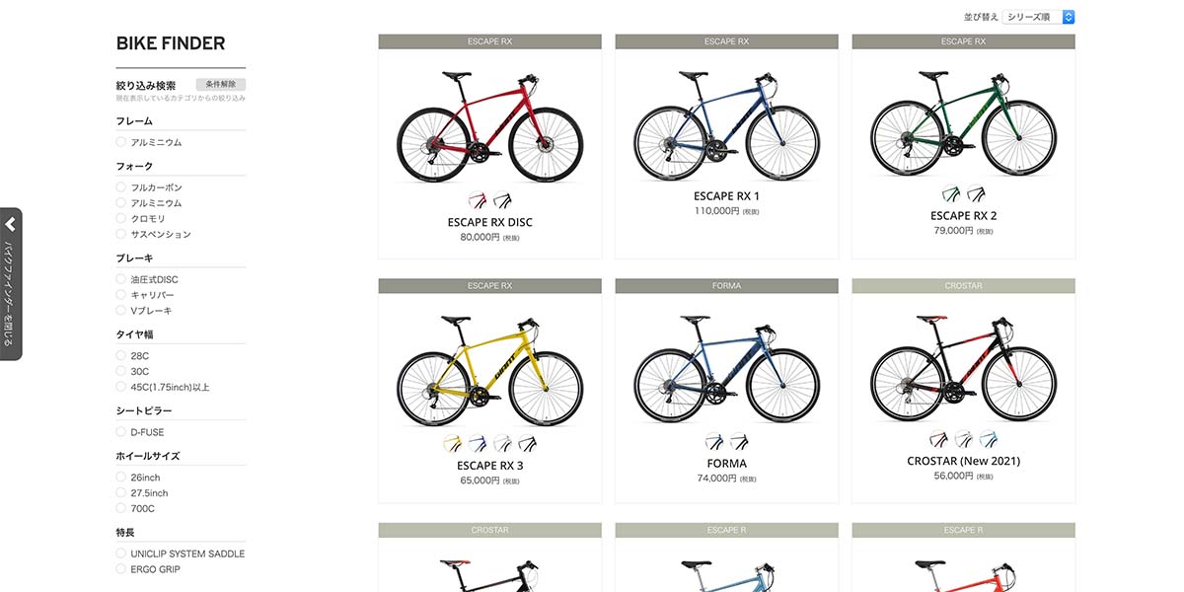
Task: Pick light blue frame icon under CROSTAR
Action: pyautogui.click(x=989, y=439)
